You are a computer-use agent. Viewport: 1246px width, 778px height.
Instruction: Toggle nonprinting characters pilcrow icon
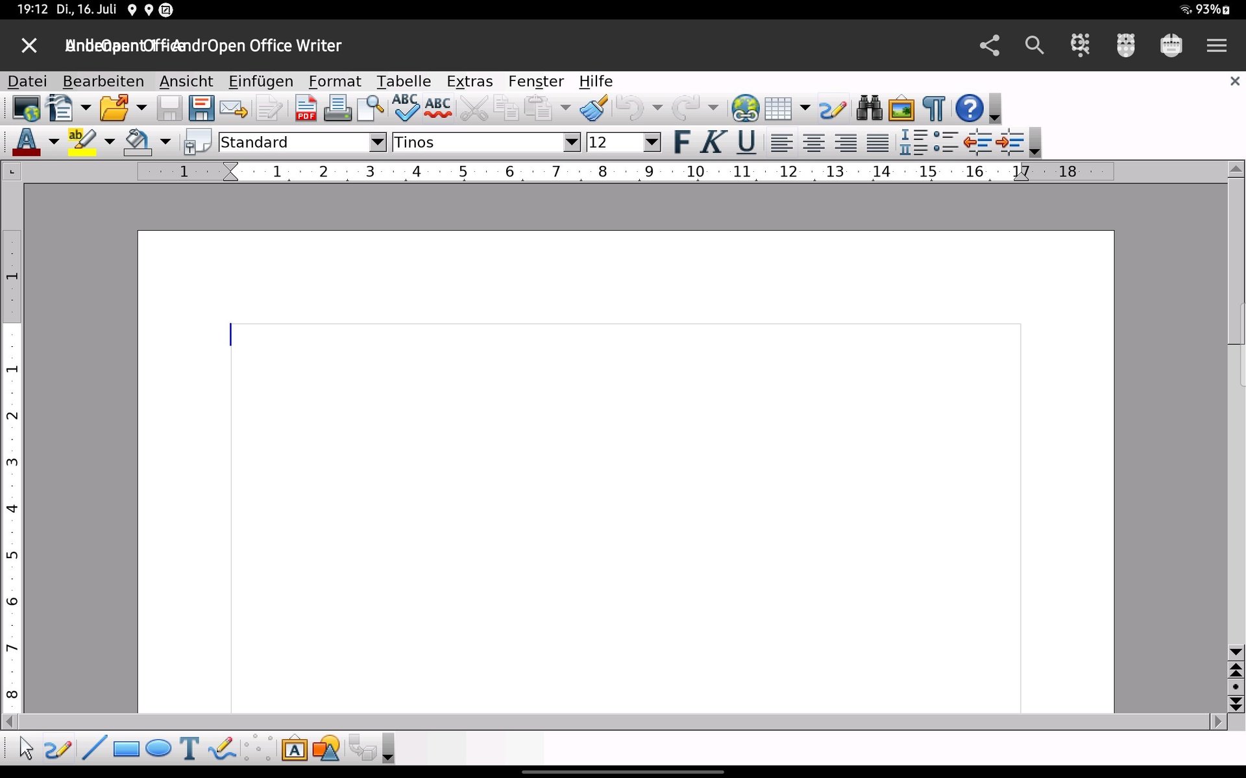pyautogui.click(x=933, y=108)
